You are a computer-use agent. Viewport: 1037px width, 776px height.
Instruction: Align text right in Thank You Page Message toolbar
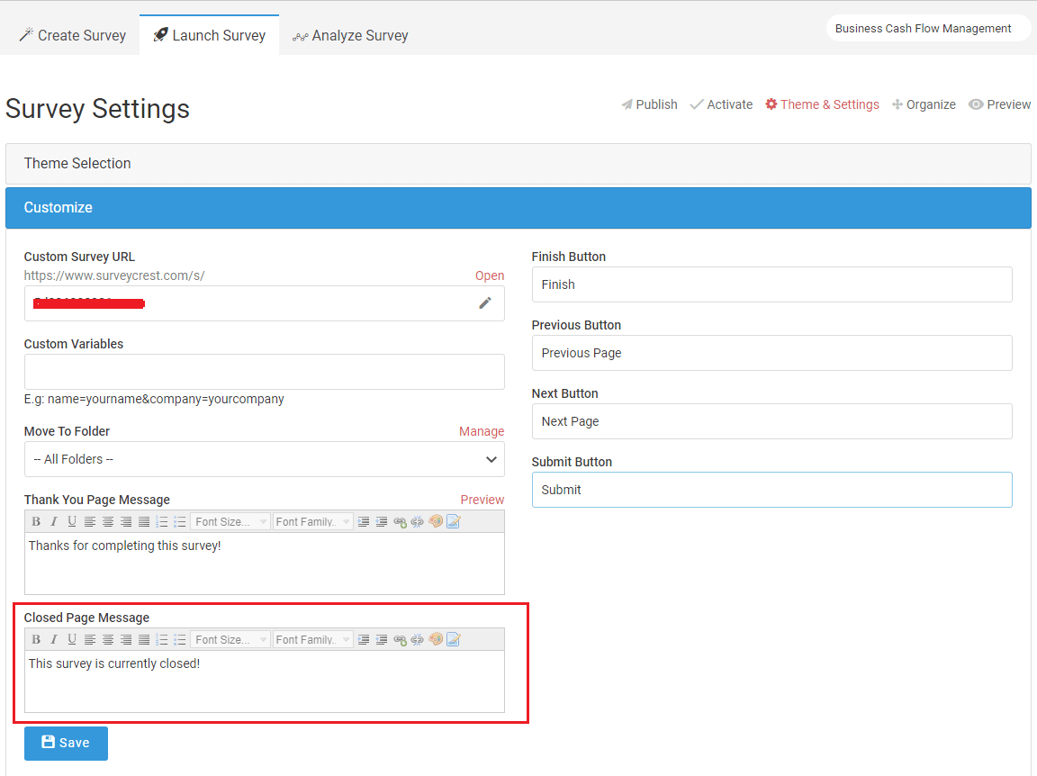tap(126, 522)
